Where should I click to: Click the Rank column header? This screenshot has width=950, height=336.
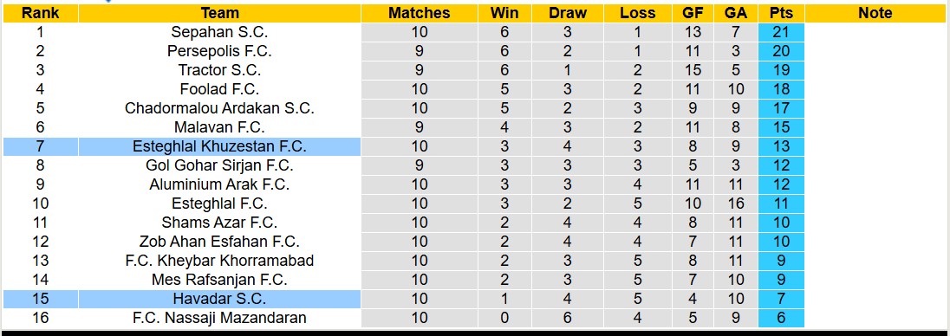40,13
